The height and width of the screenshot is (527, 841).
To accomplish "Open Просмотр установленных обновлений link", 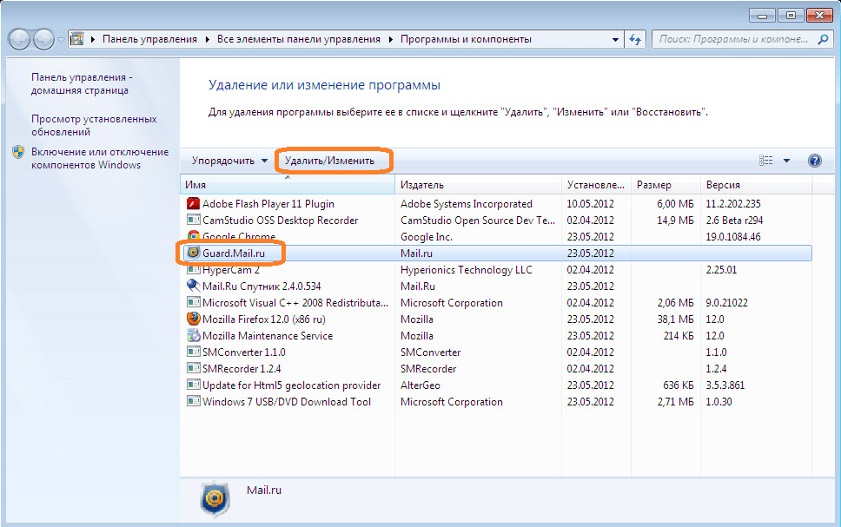I will [93, 125].
